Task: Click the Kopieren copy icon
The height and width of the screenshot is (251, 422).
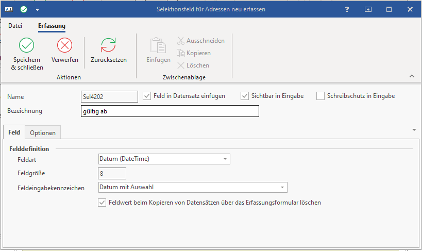Action: [x=181, y=53]
